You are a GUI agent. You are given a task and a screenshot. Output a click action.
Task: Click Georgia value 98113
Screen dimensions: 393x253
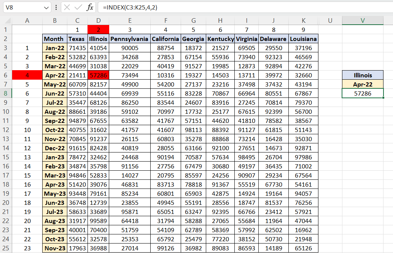pos(194,130)
